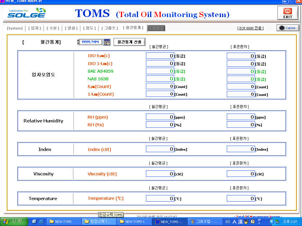Click 14㎛(Count) monthly average field
The image size is (302, 226).
coord(160,94)
